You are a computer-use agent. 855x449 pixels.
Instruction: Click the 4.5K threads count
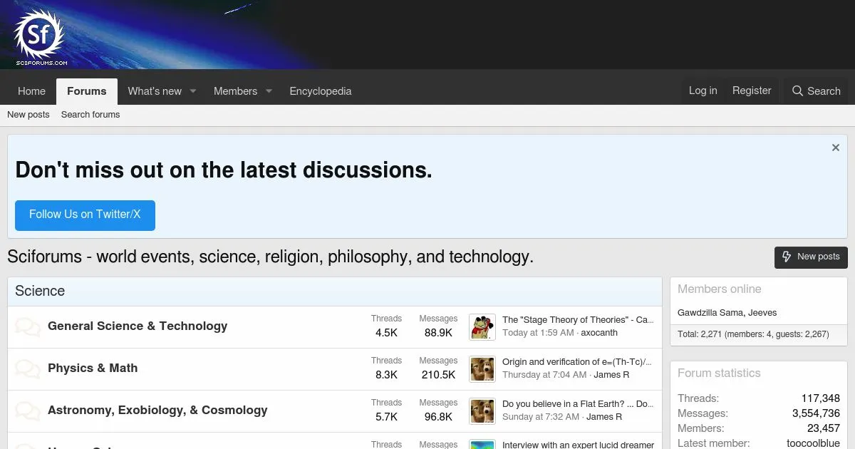tap(386, 333)
